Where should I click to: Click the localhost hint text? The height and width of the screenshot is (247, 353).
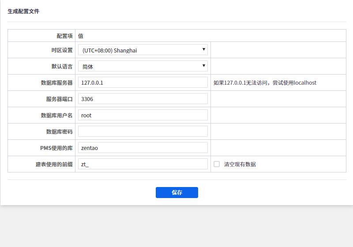pyautogui.click(x=265, y=83)
